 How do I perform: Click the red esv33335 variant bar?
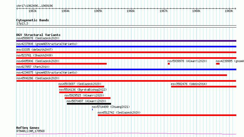(126, 52)
